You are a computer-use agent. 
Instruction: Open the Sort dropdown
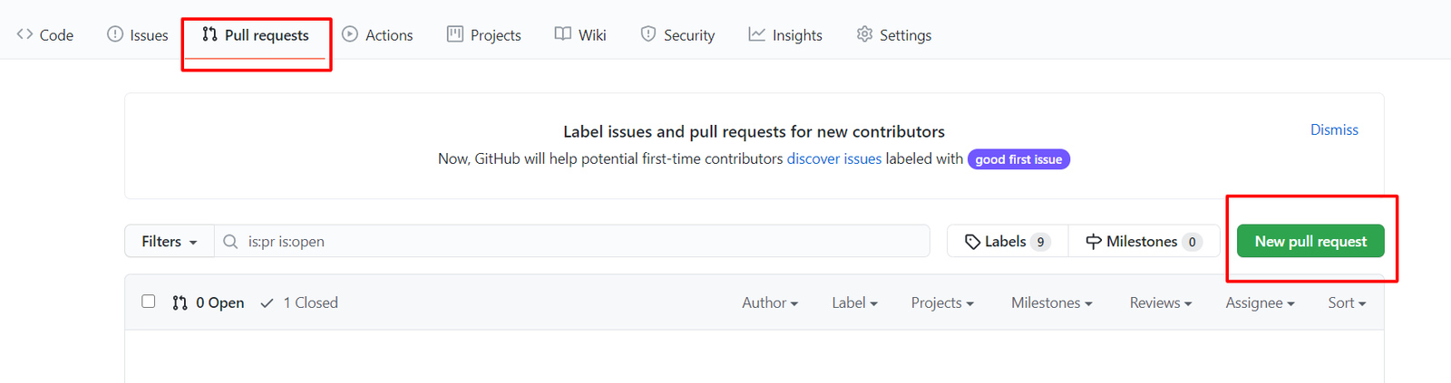point(1347,303)
